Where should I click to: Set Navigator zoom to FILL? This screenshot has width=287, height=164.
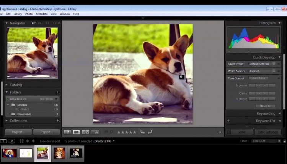click(41, 23)
